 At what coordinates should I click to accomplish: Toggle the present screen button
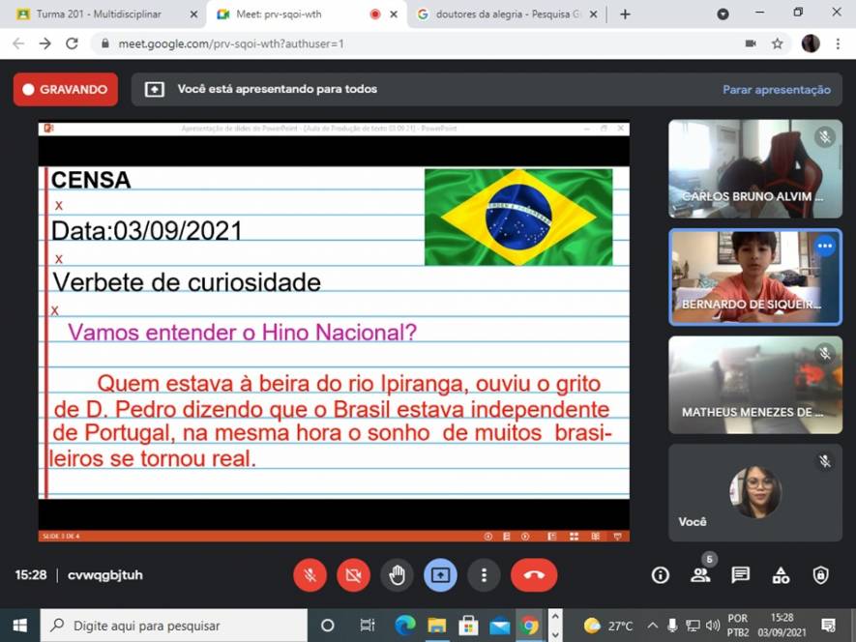point(440,575)
